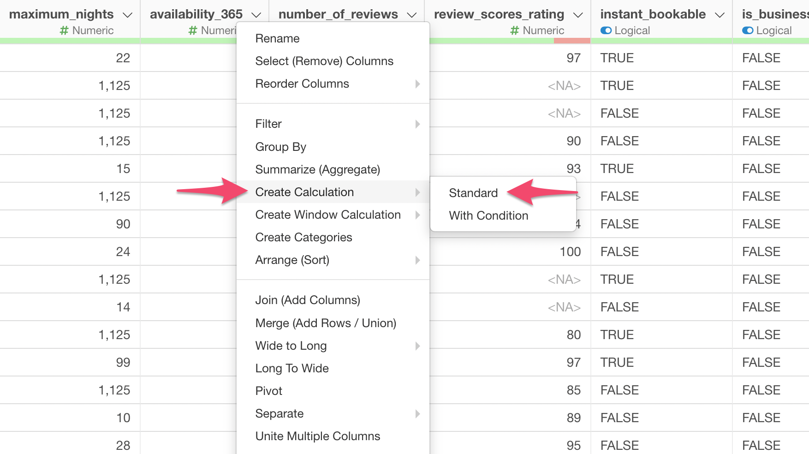Click Merge (Add Rows / Union) option
This screenshot has height=454, width=809.
(326, 323)
